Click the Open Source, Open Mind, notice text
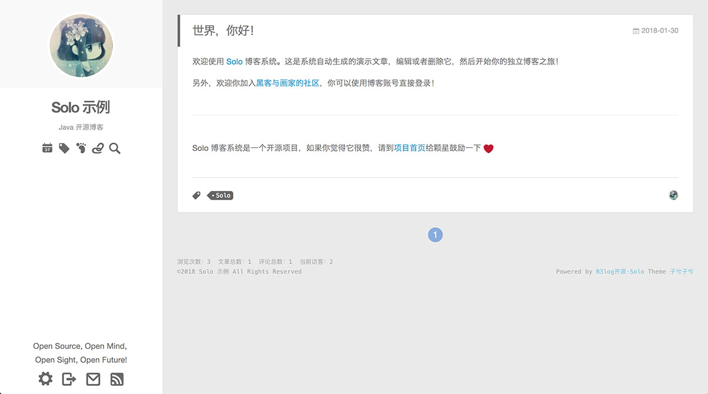This screenshot has width=708, height=394. coord(80,346)
